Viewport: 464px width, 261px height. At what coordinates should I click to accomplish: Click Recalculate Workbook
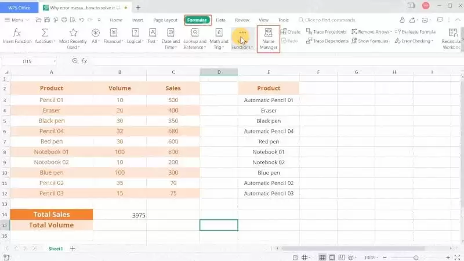pos(452,39)
